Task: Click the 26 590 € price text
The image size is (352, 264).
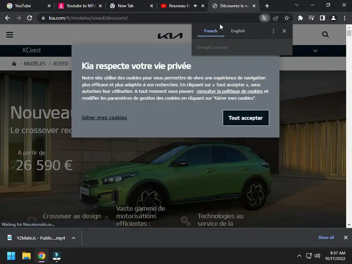Action: click(x=44, y=165)
